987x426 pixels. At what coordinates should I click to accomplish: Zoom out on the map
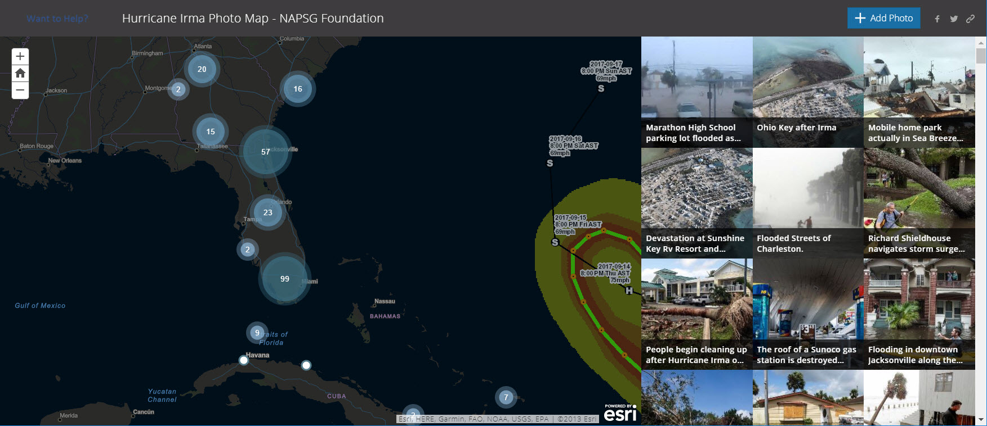20,90
